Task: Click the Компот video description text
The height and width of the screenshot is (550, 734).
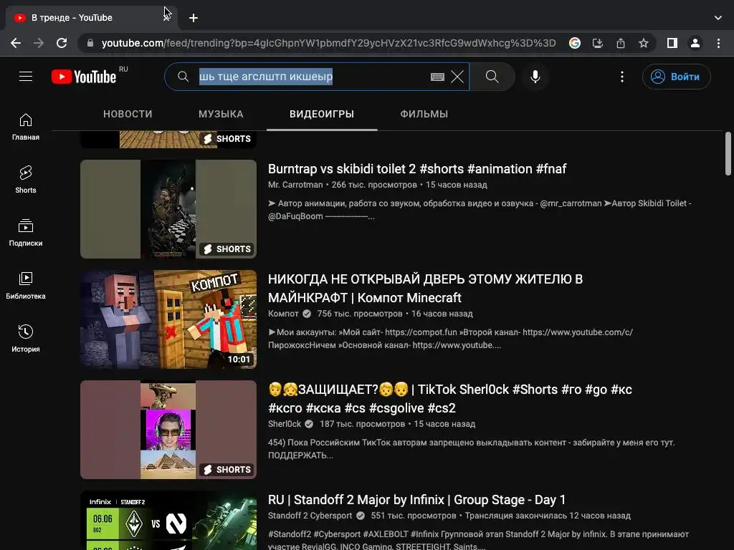Action: (x=450, y=339)
